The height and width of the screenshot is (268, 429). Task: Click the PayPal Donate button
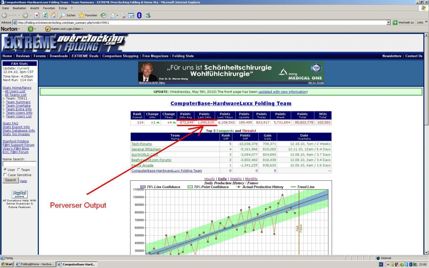[x=19, y=194]
